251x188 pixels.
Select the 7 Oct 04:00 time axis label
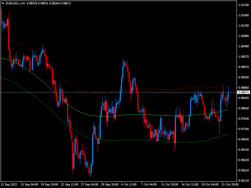[149, 185]
